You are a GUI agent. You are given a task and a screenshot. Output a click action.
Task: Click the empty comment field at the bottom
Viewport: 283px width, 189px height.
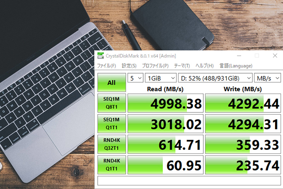pyautogui.click(x=189, y=180)
